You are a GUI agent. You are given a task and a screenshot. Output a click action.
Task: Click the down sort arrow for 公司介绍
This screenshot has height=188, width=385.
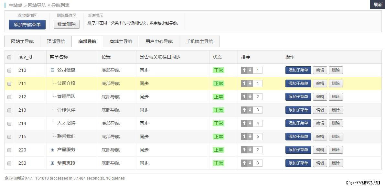click(249, 83)
